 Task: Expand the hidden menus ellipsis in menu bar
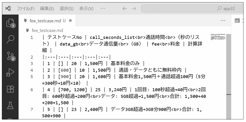click(103, 8)
